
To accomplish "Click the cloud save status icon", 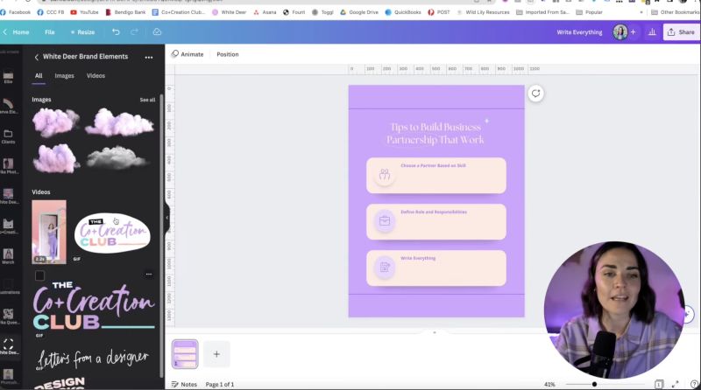I will (157, 31).
